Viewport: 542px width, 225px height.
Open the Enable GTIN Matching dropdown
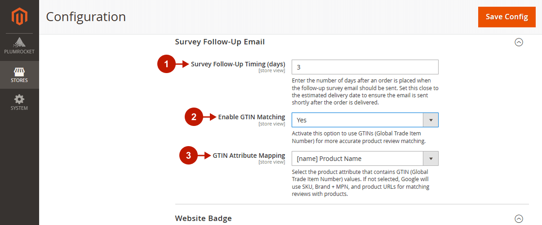pos(365,120)
